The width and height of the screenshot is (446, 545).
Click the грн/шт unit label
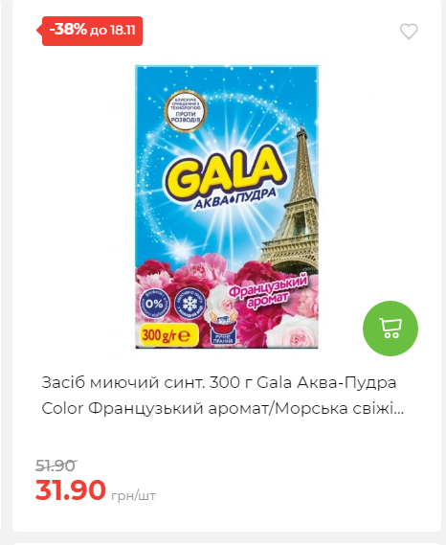coord(133,495)
